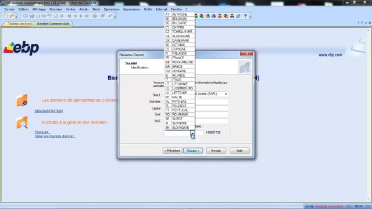
Task: Open www.ebp.com link
Action: (330, 55)
